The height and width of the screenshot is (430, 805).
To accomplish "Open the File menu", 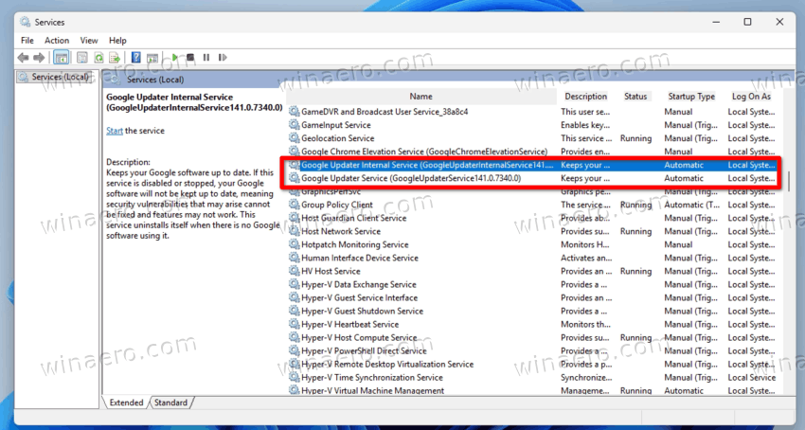I will click(27, 40).
